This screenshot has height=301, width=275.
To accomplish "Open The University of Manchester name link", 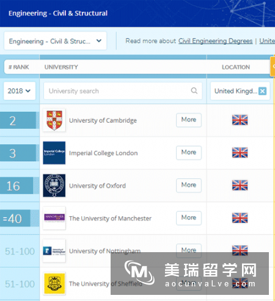I will pos(110,219).
